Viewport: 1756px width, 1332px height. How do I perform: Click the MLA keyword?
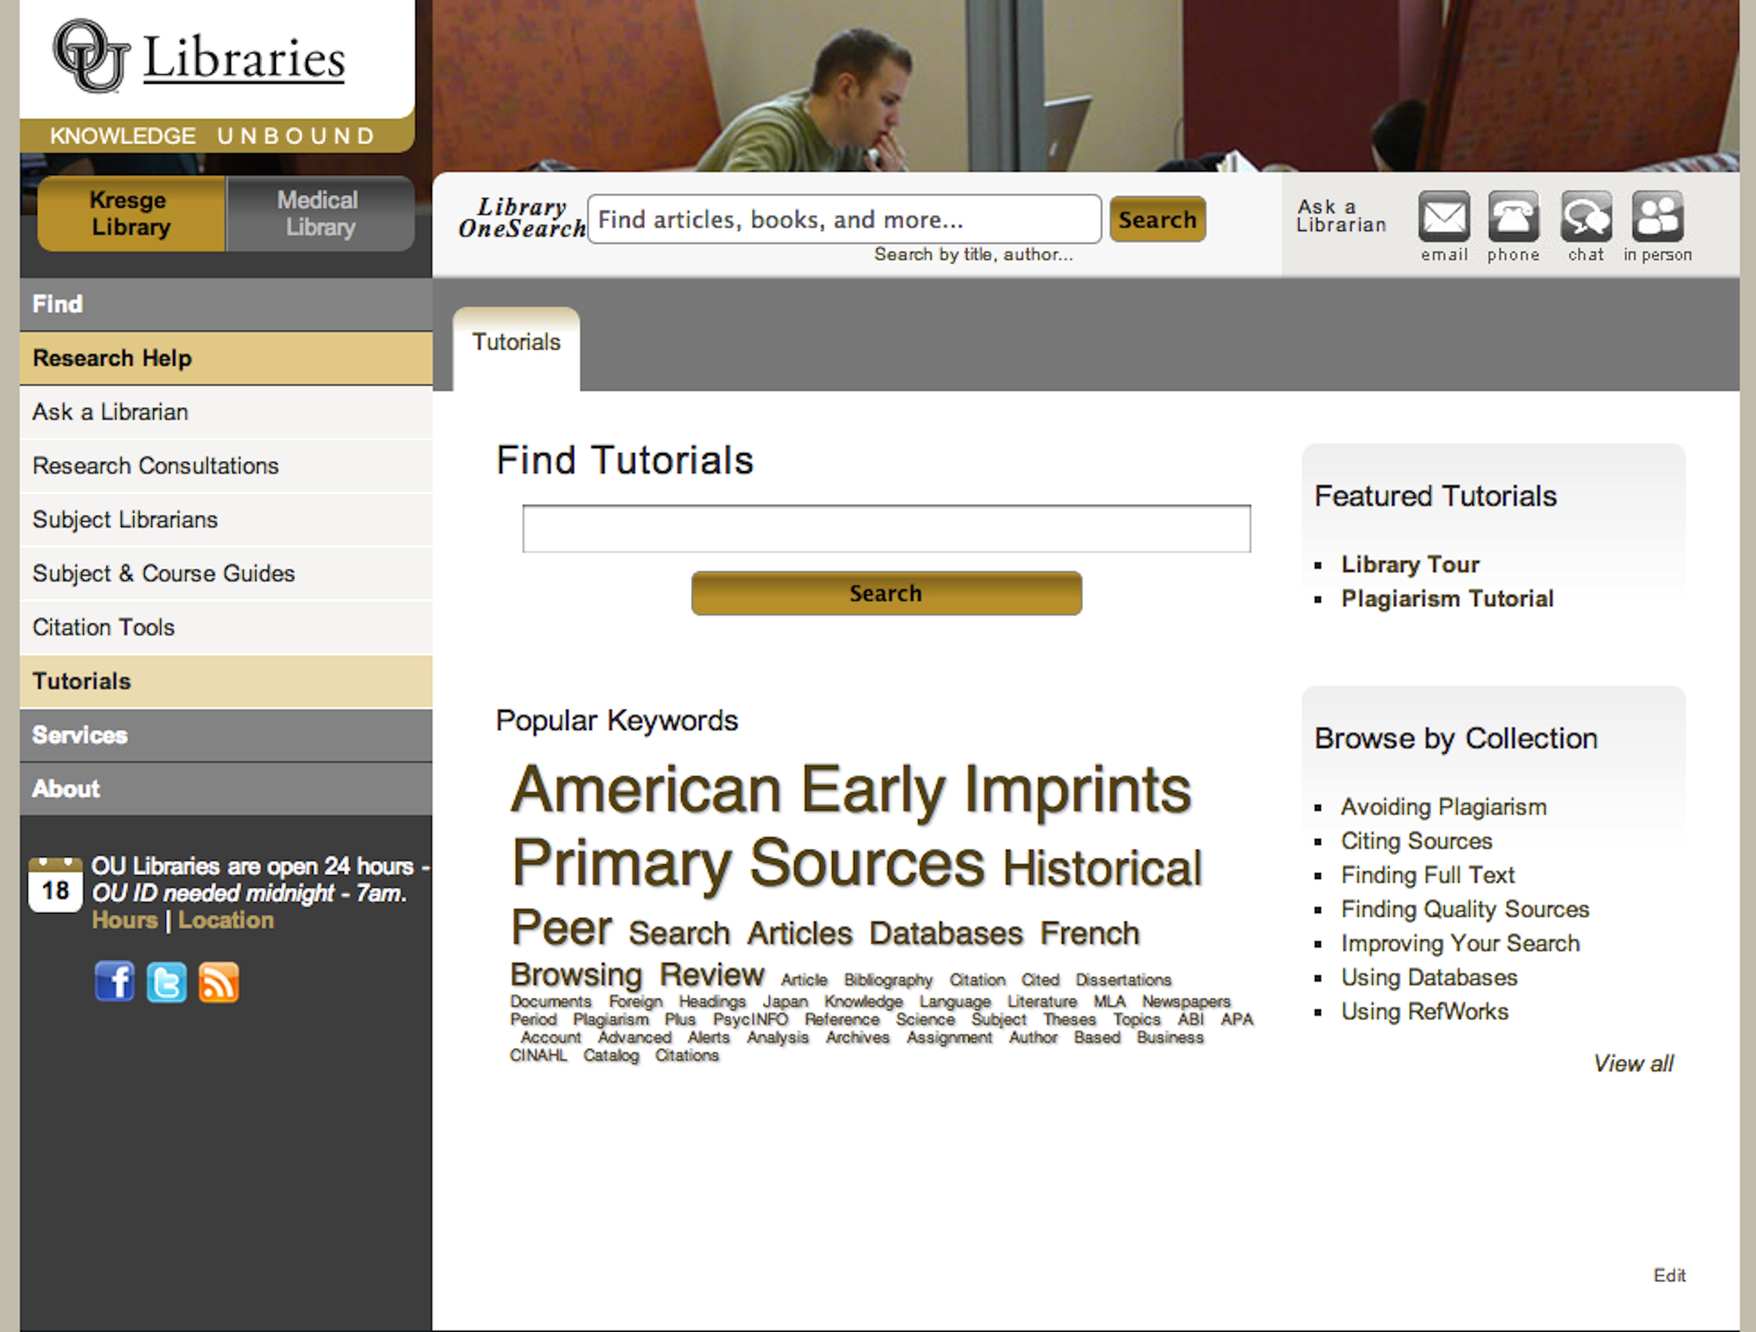coord(1109,1002)
